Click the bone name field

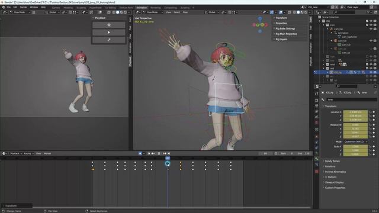click(x=351, y=99)
